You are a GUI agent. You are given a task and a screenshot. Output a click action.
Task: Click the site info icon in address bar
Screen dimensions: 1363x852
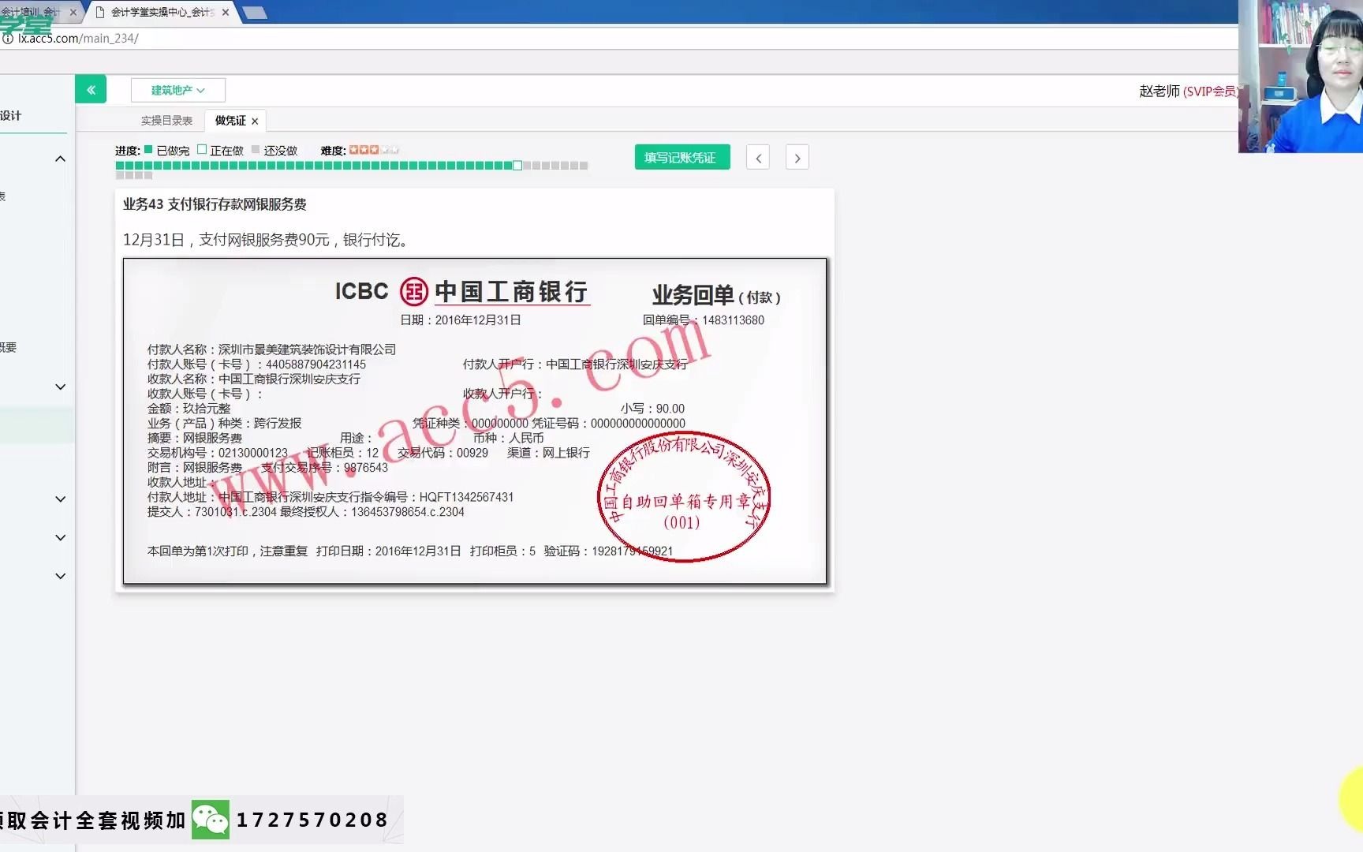tap(7, 38)
